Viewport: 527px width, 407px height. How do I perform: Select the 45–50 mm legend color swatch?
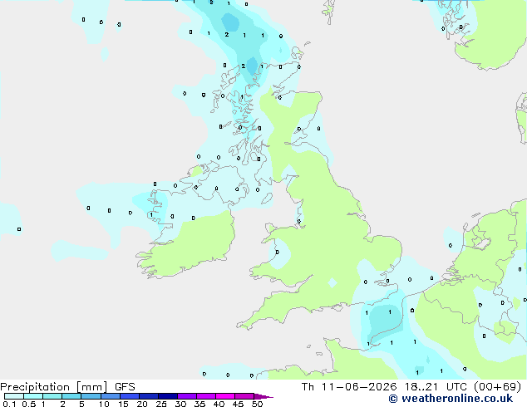click(x=244, y=396)
